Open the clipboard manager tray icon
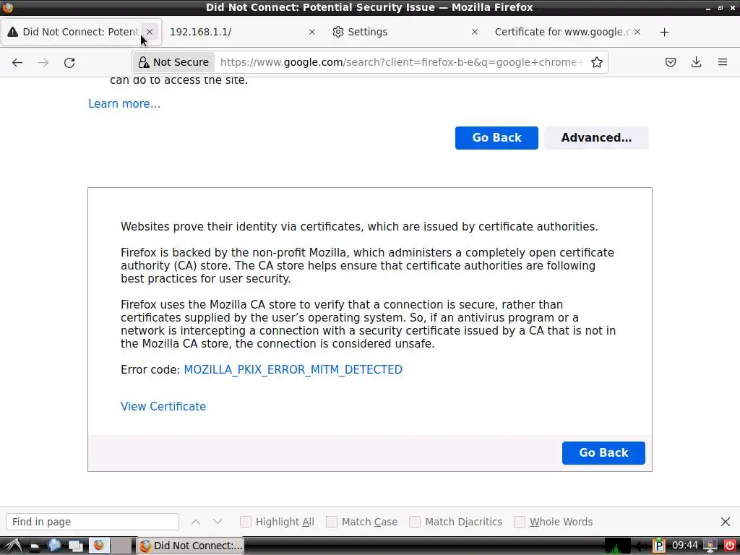The height and width of the screenshot is (555, 740). click(659, 546)
